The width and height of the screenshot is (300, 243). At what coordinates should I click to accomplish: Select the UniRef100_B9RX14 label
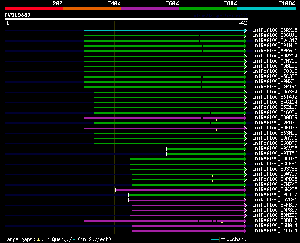275,56
